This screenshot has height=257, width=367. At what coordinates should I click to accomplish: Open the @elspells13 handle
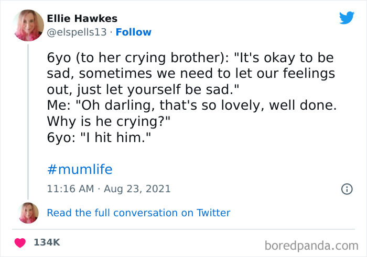tap(77, 32)
